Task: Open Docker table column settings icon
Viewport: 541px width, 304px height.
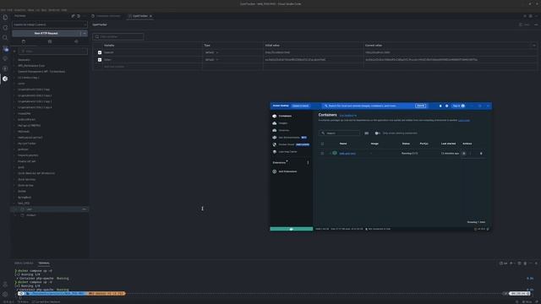Action: 366,133
